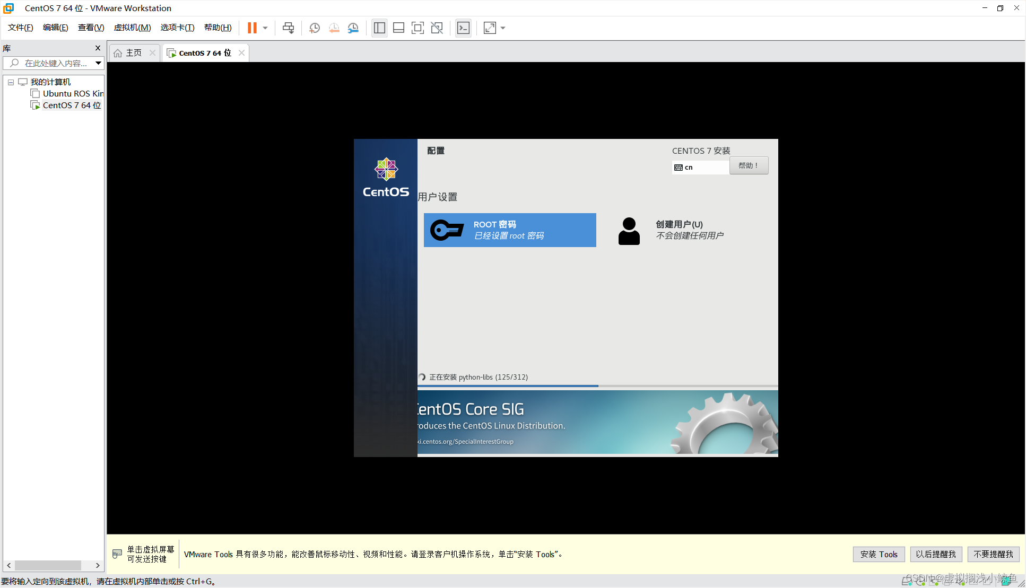Click the cn keyboard layout indicator
Image resolution: width=1026 pixels, height=588 pixels.
[x=700, y=168]
